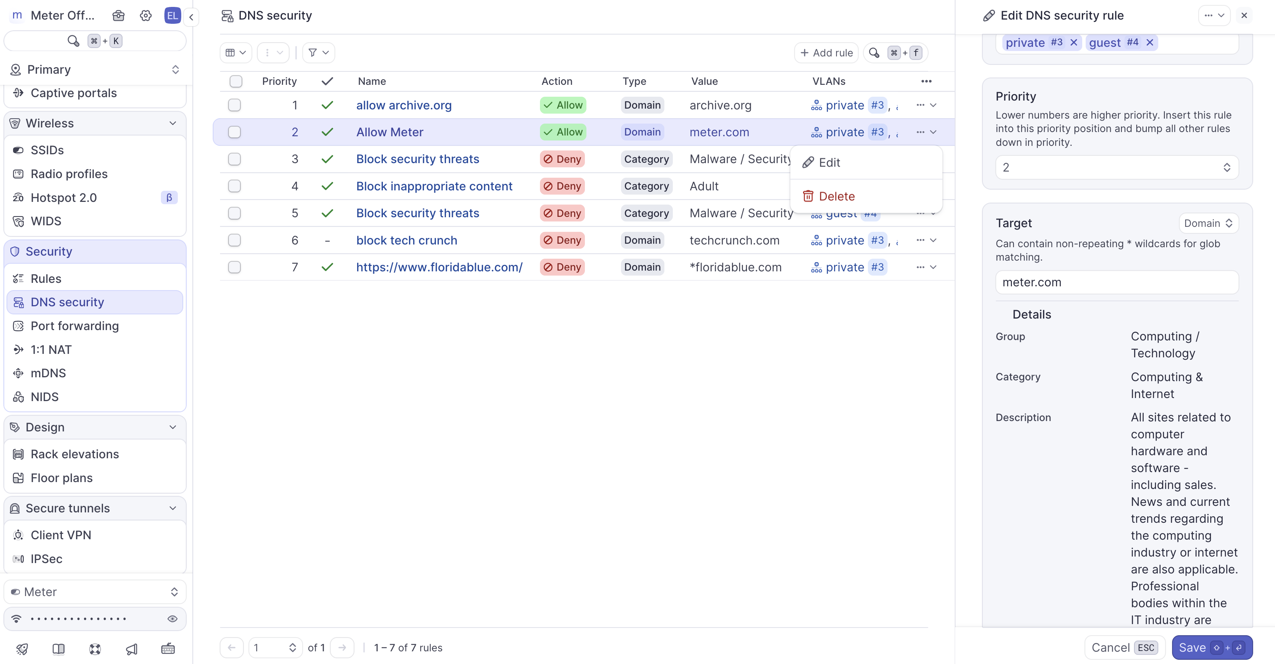
Task: Reveal the WiFi password with the eye icon
Action: (172, 618)
